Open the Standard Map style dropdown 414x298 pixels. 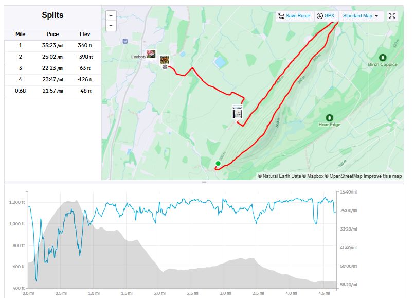pyautogui.click(x=361, y=16)
